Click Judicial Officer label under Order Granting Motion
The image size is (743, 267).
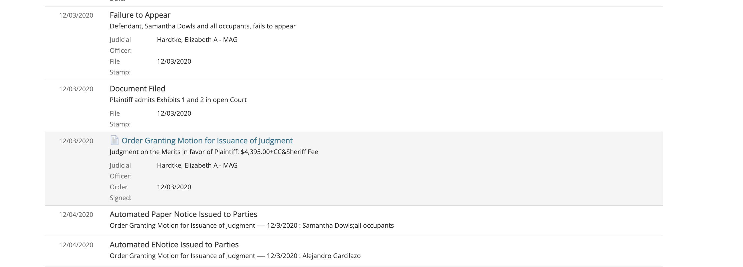tap(121, 171)
